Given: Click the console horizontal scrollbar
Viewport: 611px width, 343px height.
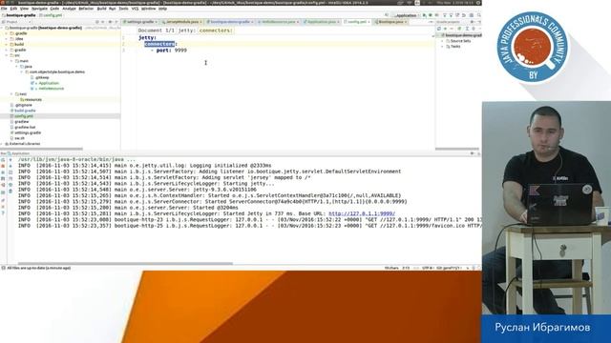Looking at the screenshot, I should tap(125, 263).
